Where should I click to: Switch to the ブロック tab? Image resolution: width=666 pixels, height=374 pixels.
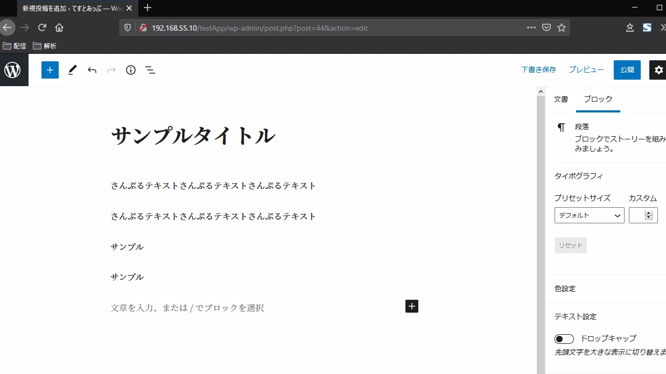click(x=598, y=99)
